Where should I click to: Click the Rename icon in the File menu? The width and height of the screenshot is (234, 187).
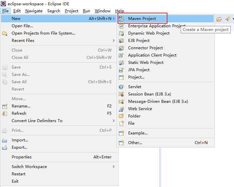click(x=5, y=106)
